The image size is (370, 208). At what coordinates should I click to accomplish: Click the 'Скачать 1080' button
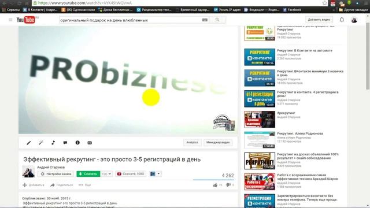click(131, 174)
